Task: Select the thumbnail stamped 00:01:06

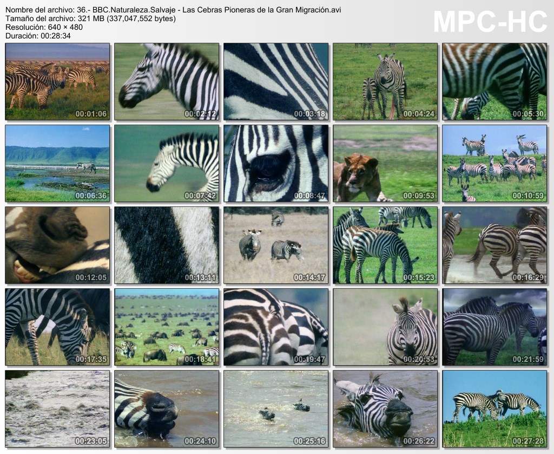Action: click(x=57, y=81)
